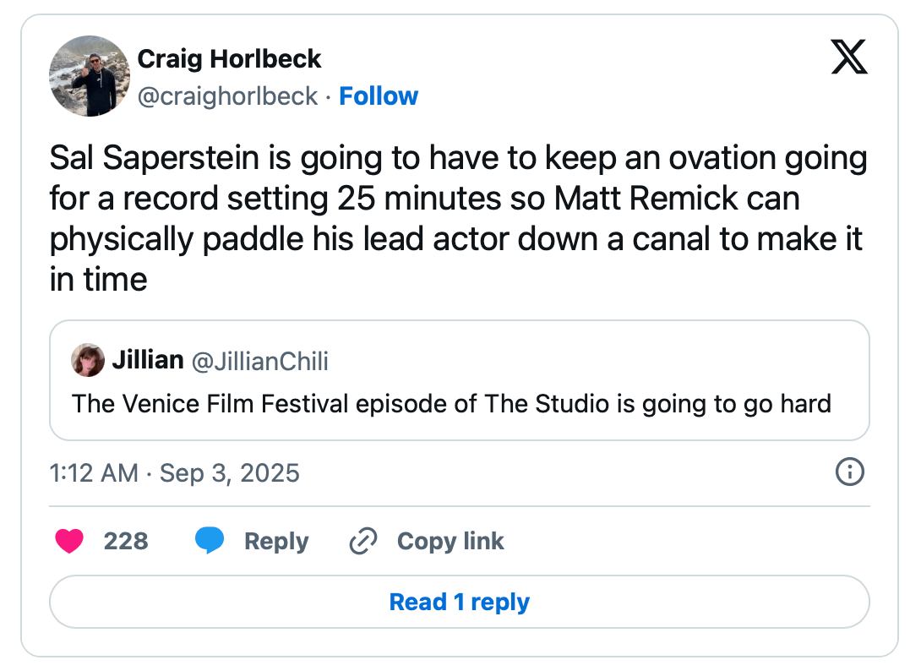Select the Copy link text label

[450, 541]
